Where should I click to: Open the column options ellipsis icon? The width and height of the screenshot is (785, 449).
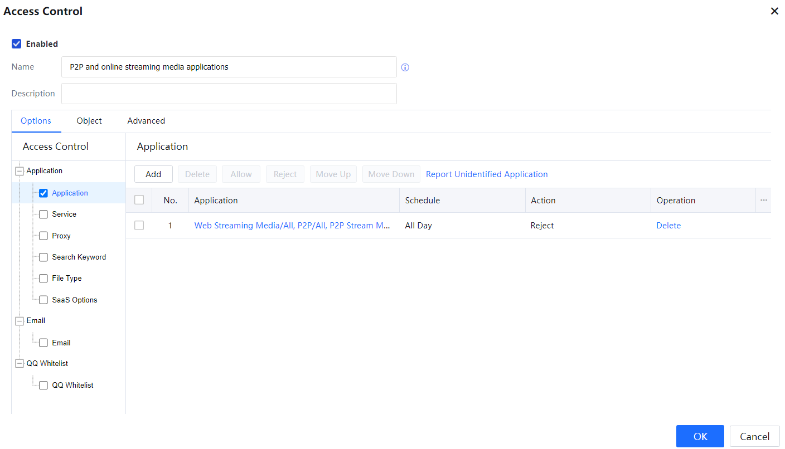pos(764,201)
